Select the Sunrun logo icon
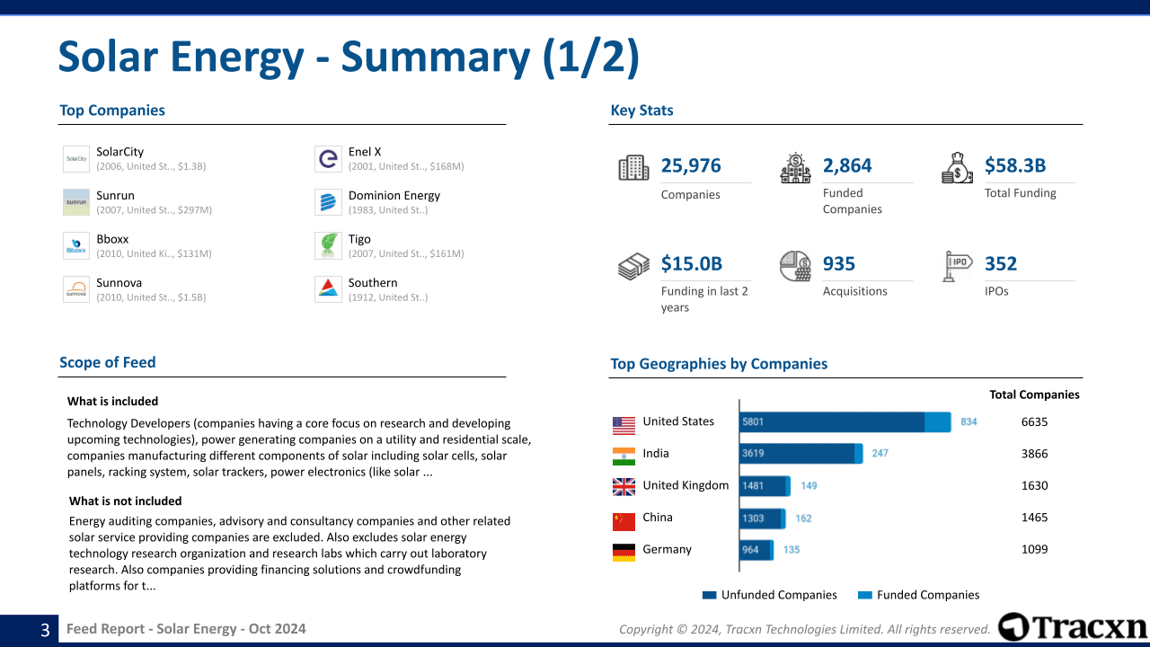This screenshot has width=1150, height=647. 75,202
